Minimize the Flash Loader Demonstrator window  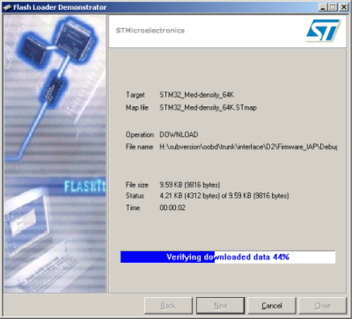tap(323, 7)
